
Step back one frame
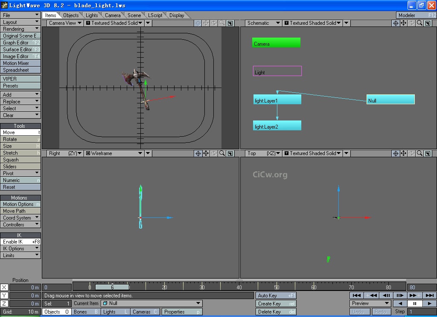386,295
